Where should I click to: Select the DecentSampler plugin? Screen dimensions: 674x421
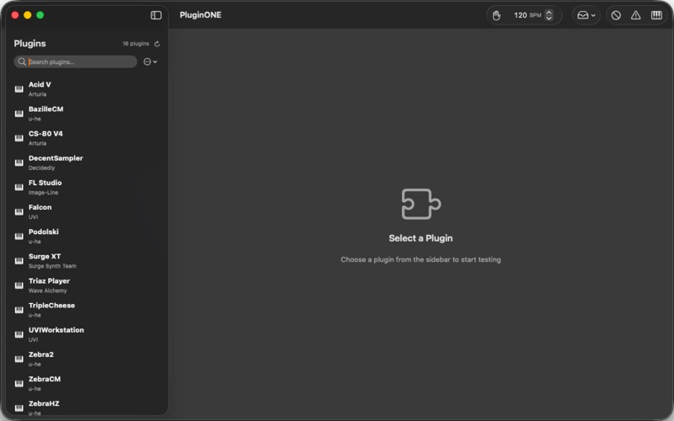tap(86, 163)
